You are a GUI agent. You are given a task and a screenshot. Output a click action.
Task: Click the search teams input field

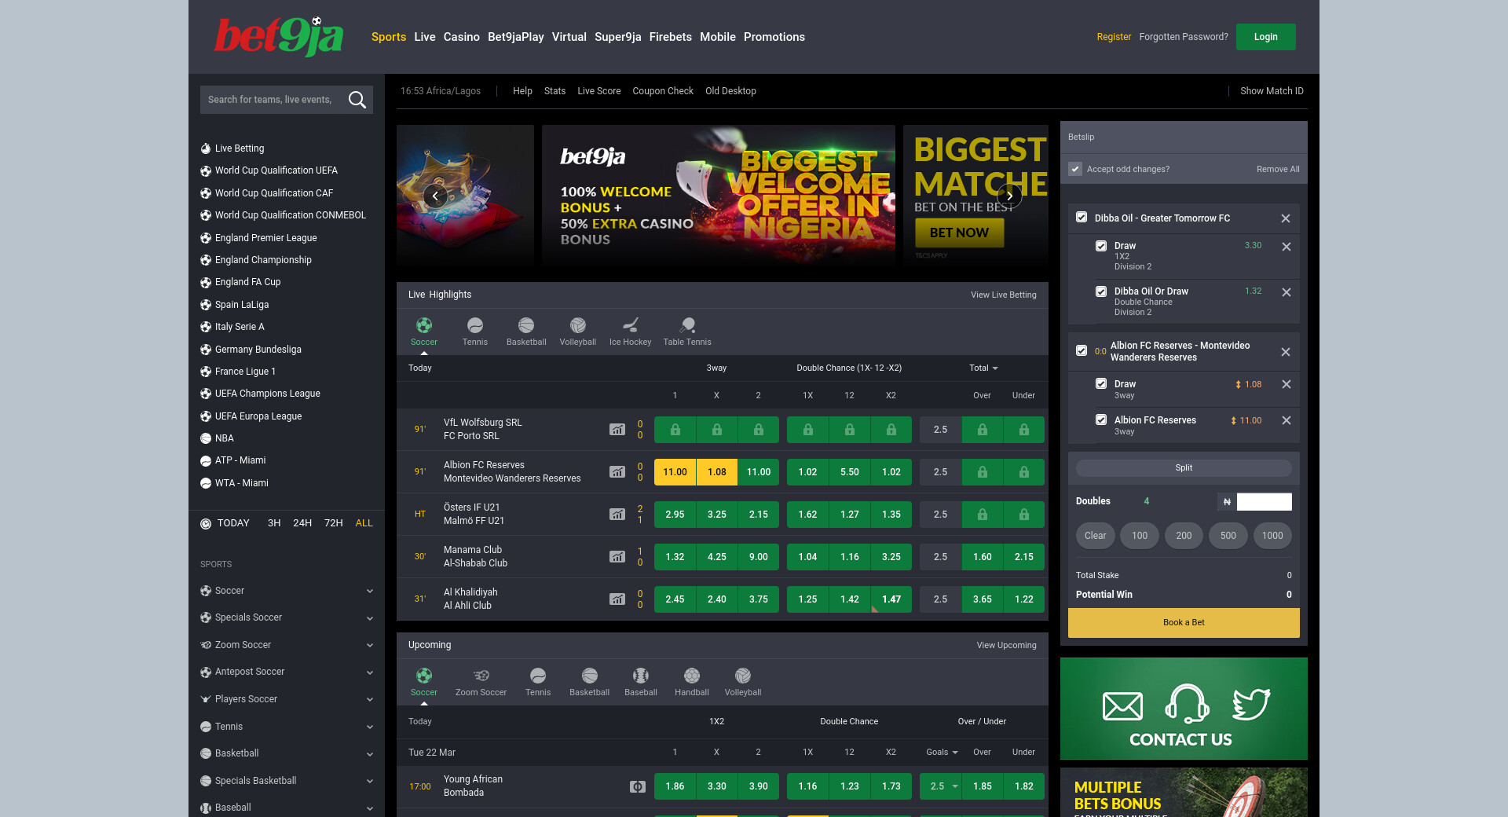(x=271, y=100)
